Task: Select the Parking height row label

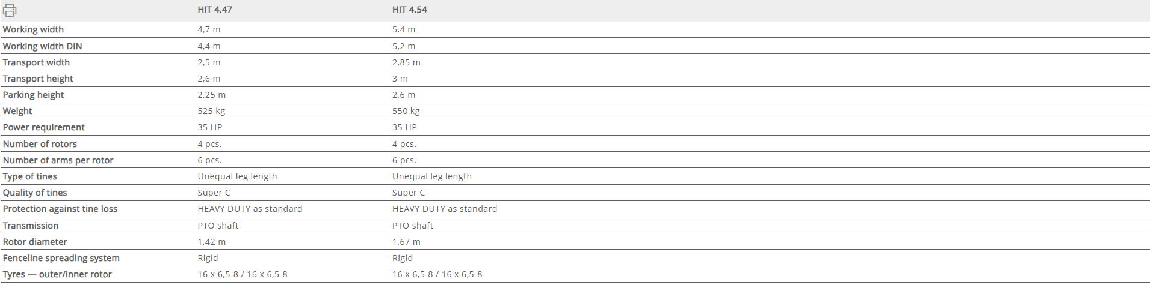Action: (33, 95)
